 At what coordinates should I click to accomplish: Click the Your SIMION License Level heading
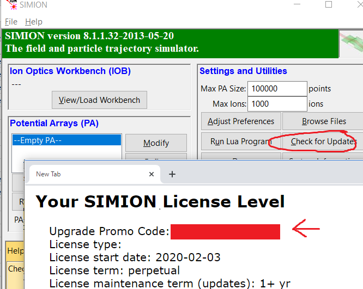[x=160, y=201]
